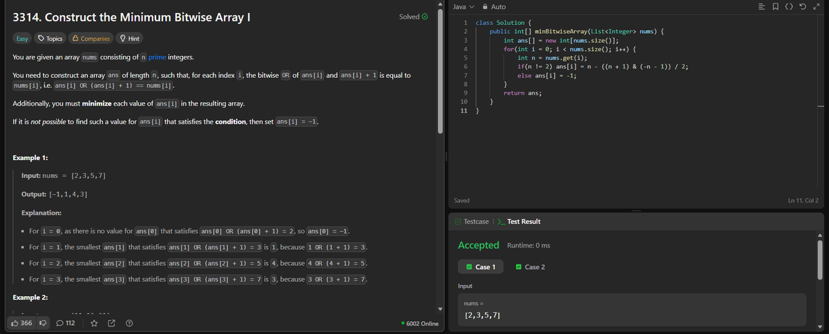The image size is (829, 334).
Task: Click the nums input value [2,3,5,7]
Action: [483, 315]
